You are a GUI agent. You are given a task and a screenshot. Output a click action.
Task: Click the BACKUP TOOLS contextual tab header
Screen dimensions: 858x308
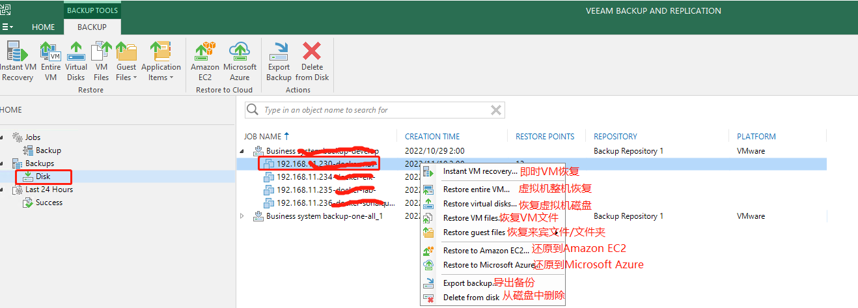[92, 10]
